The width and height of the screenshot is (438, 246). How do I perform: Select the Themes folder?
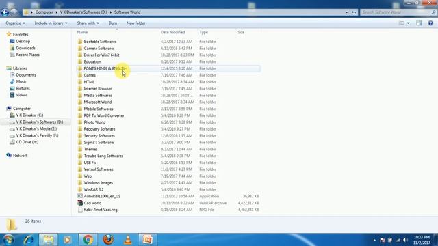(x=90, y=149)
